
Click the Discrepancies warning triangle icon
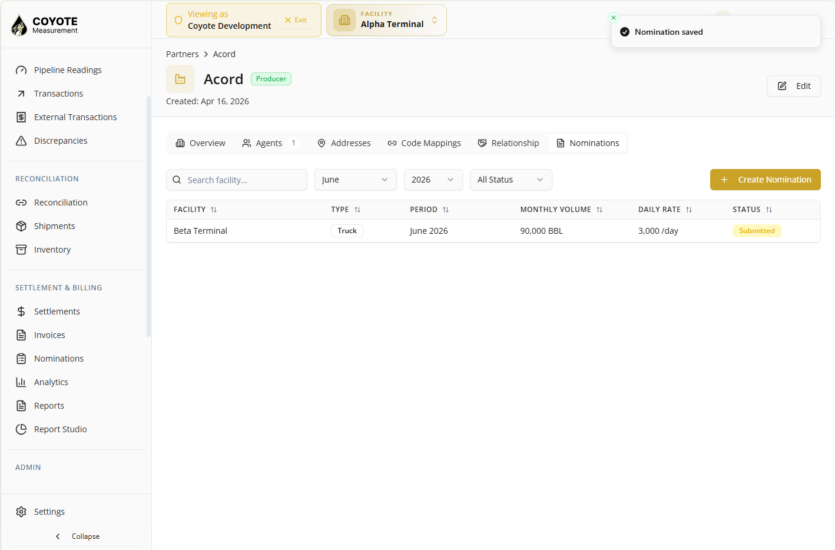[x=21, y=141]
